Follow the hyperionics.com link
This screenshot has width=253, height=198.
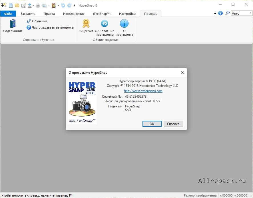[143, 91]
